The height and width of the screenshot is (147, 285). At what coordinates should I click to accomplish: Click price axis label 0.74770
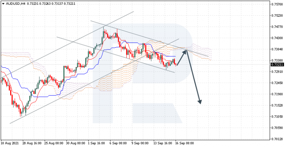pos(277,27)
